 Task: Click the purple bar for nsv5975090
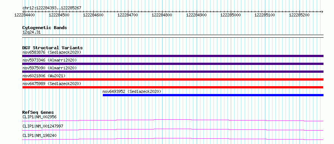173,72
